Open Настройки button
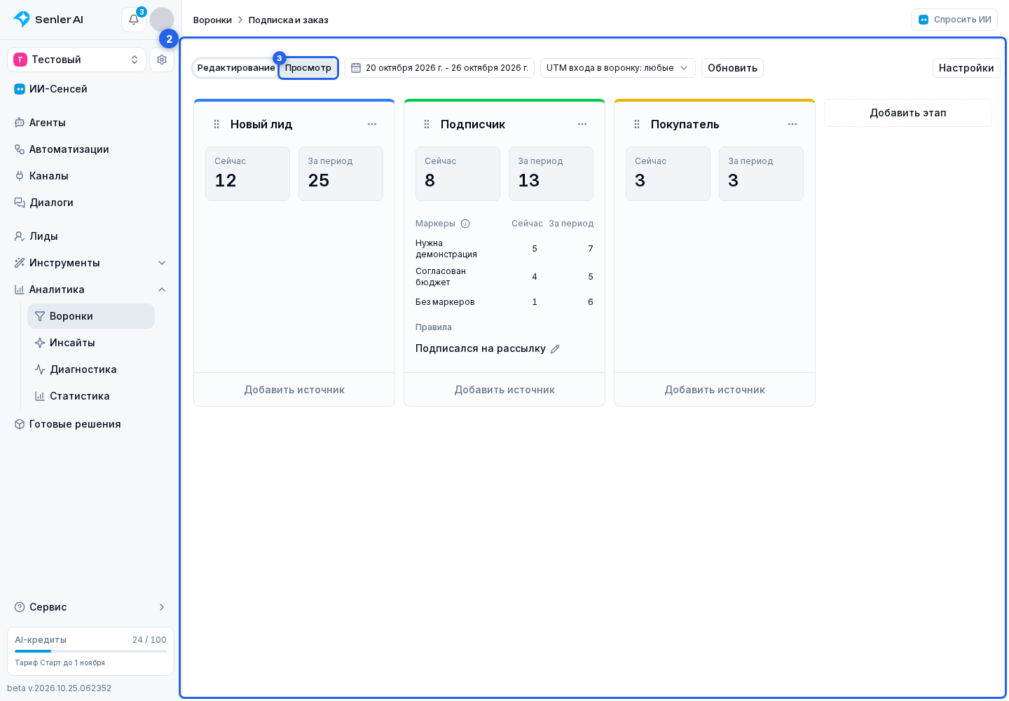1009x701 pixels. click(966, 68)
